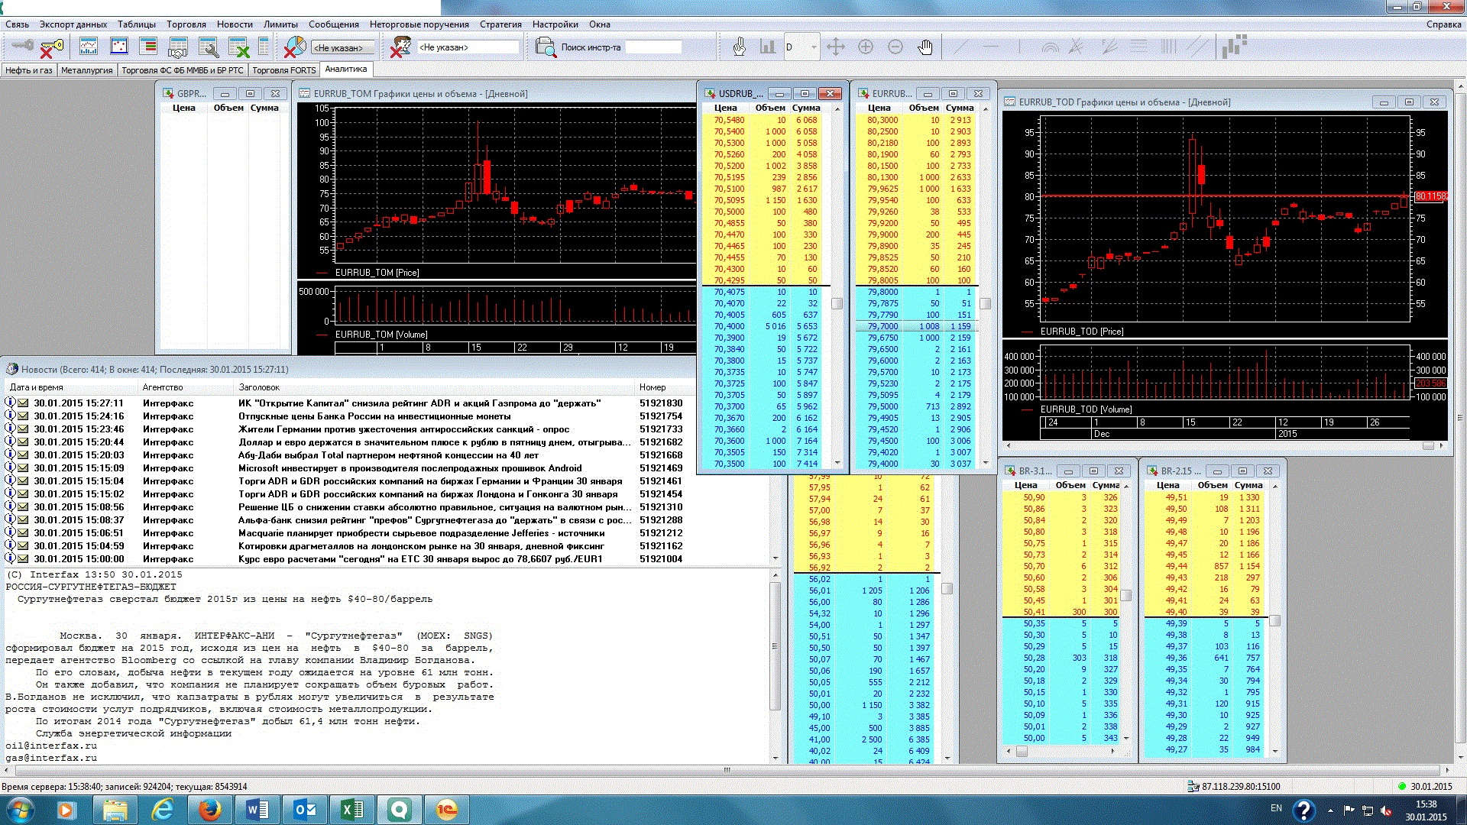Click the EN language indicator in system tray
The height and width of the screenshot is (825, 1467).
[x=1276, y=808]
